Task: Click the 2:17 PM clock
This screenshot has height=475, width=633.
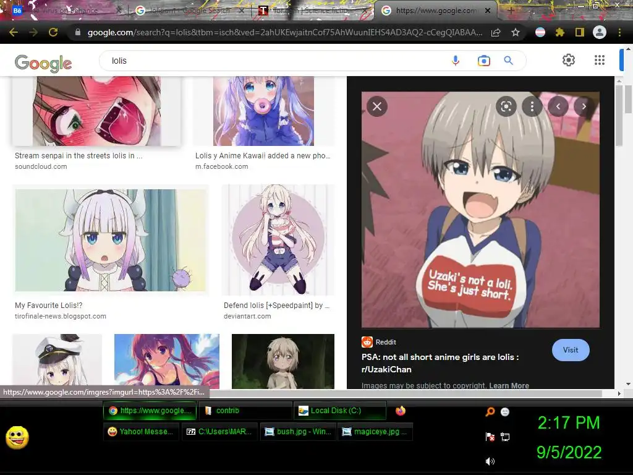Action: point(569,423)
